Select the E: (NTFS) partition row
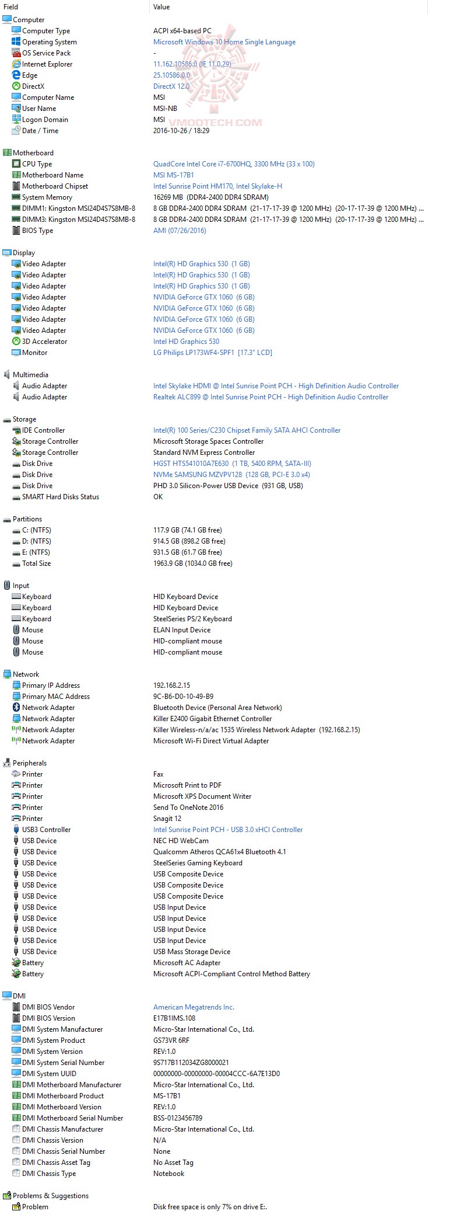Screen dimensions: 457x1218 [214, 552]
